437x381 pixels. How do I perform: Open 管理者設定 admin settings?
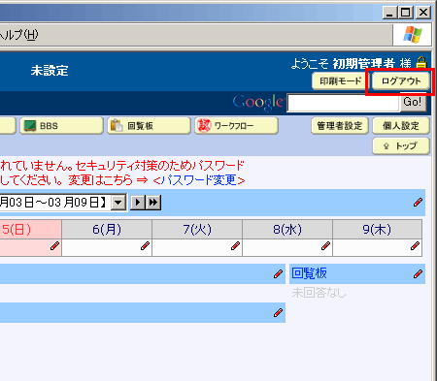pos(340,126)
